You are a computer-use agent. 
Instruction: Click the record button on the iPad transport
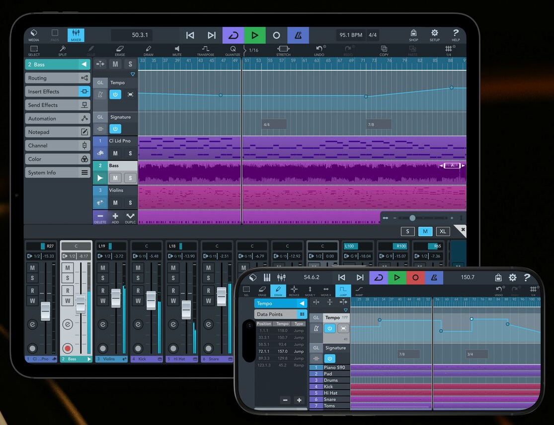(x=276, y=35)
